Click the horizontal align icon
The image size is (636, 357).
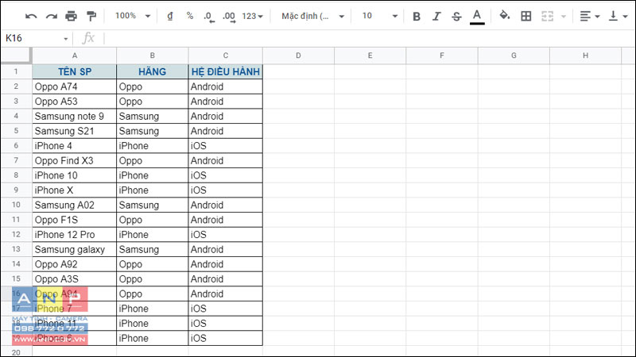point(585,16)
